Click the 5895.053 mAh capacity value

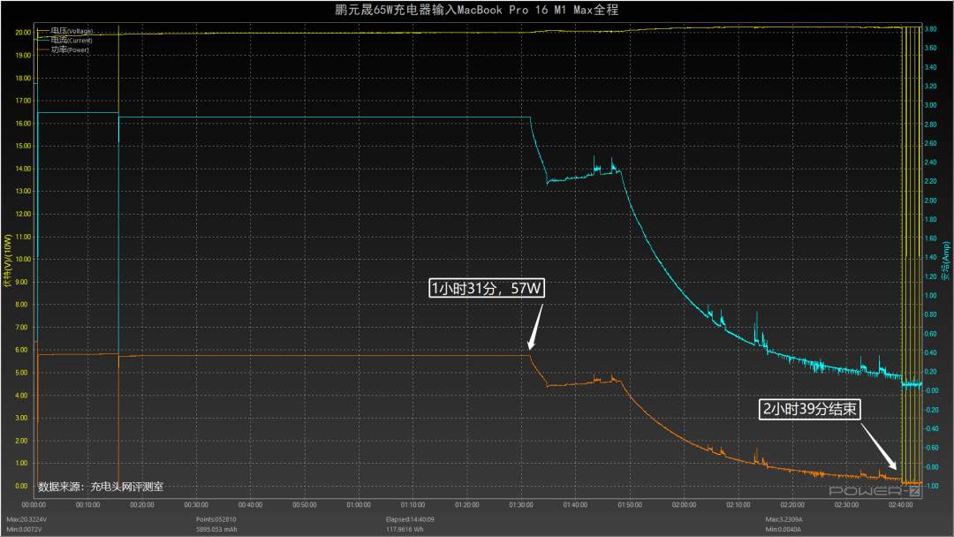click(216, 529)
